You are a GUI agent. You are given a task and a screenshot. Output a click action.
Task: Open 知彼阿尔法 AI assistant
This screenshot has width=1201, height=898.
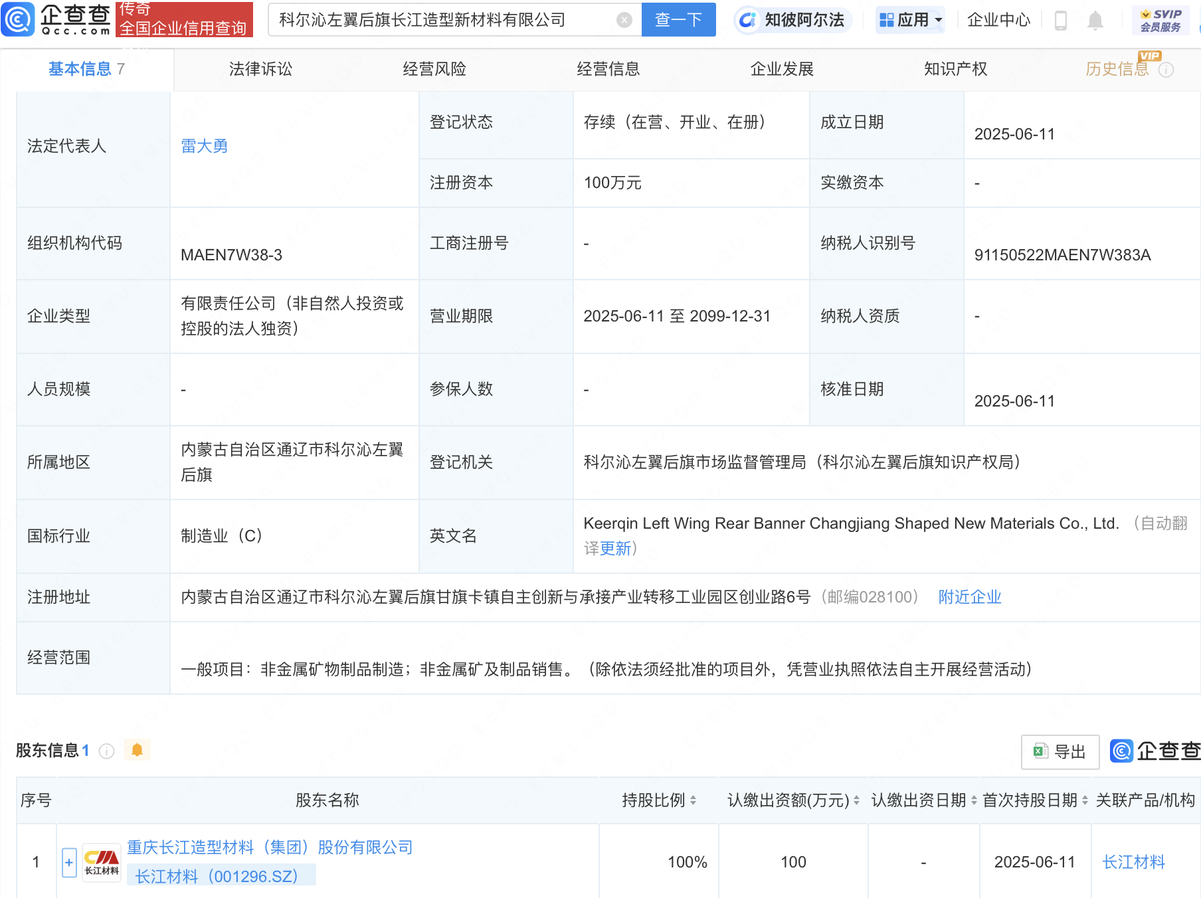(x=793, y=20)
